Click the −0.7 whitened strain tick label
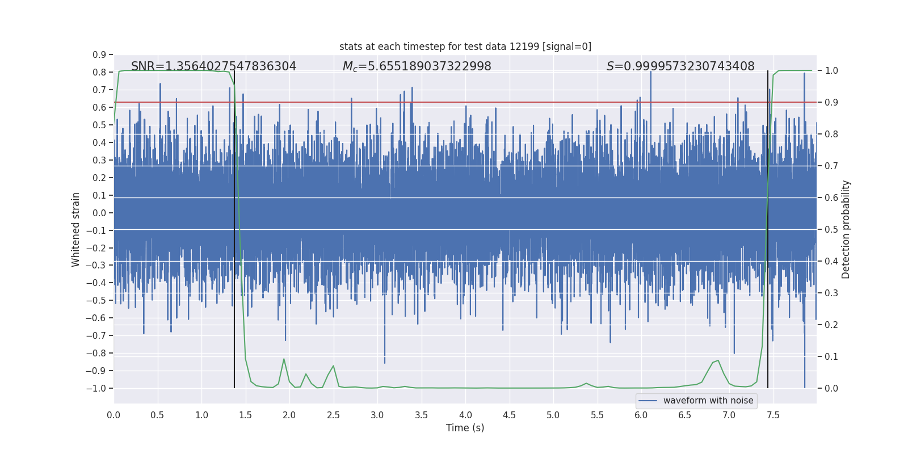908x454 pixels. click(x=96, y=335)
